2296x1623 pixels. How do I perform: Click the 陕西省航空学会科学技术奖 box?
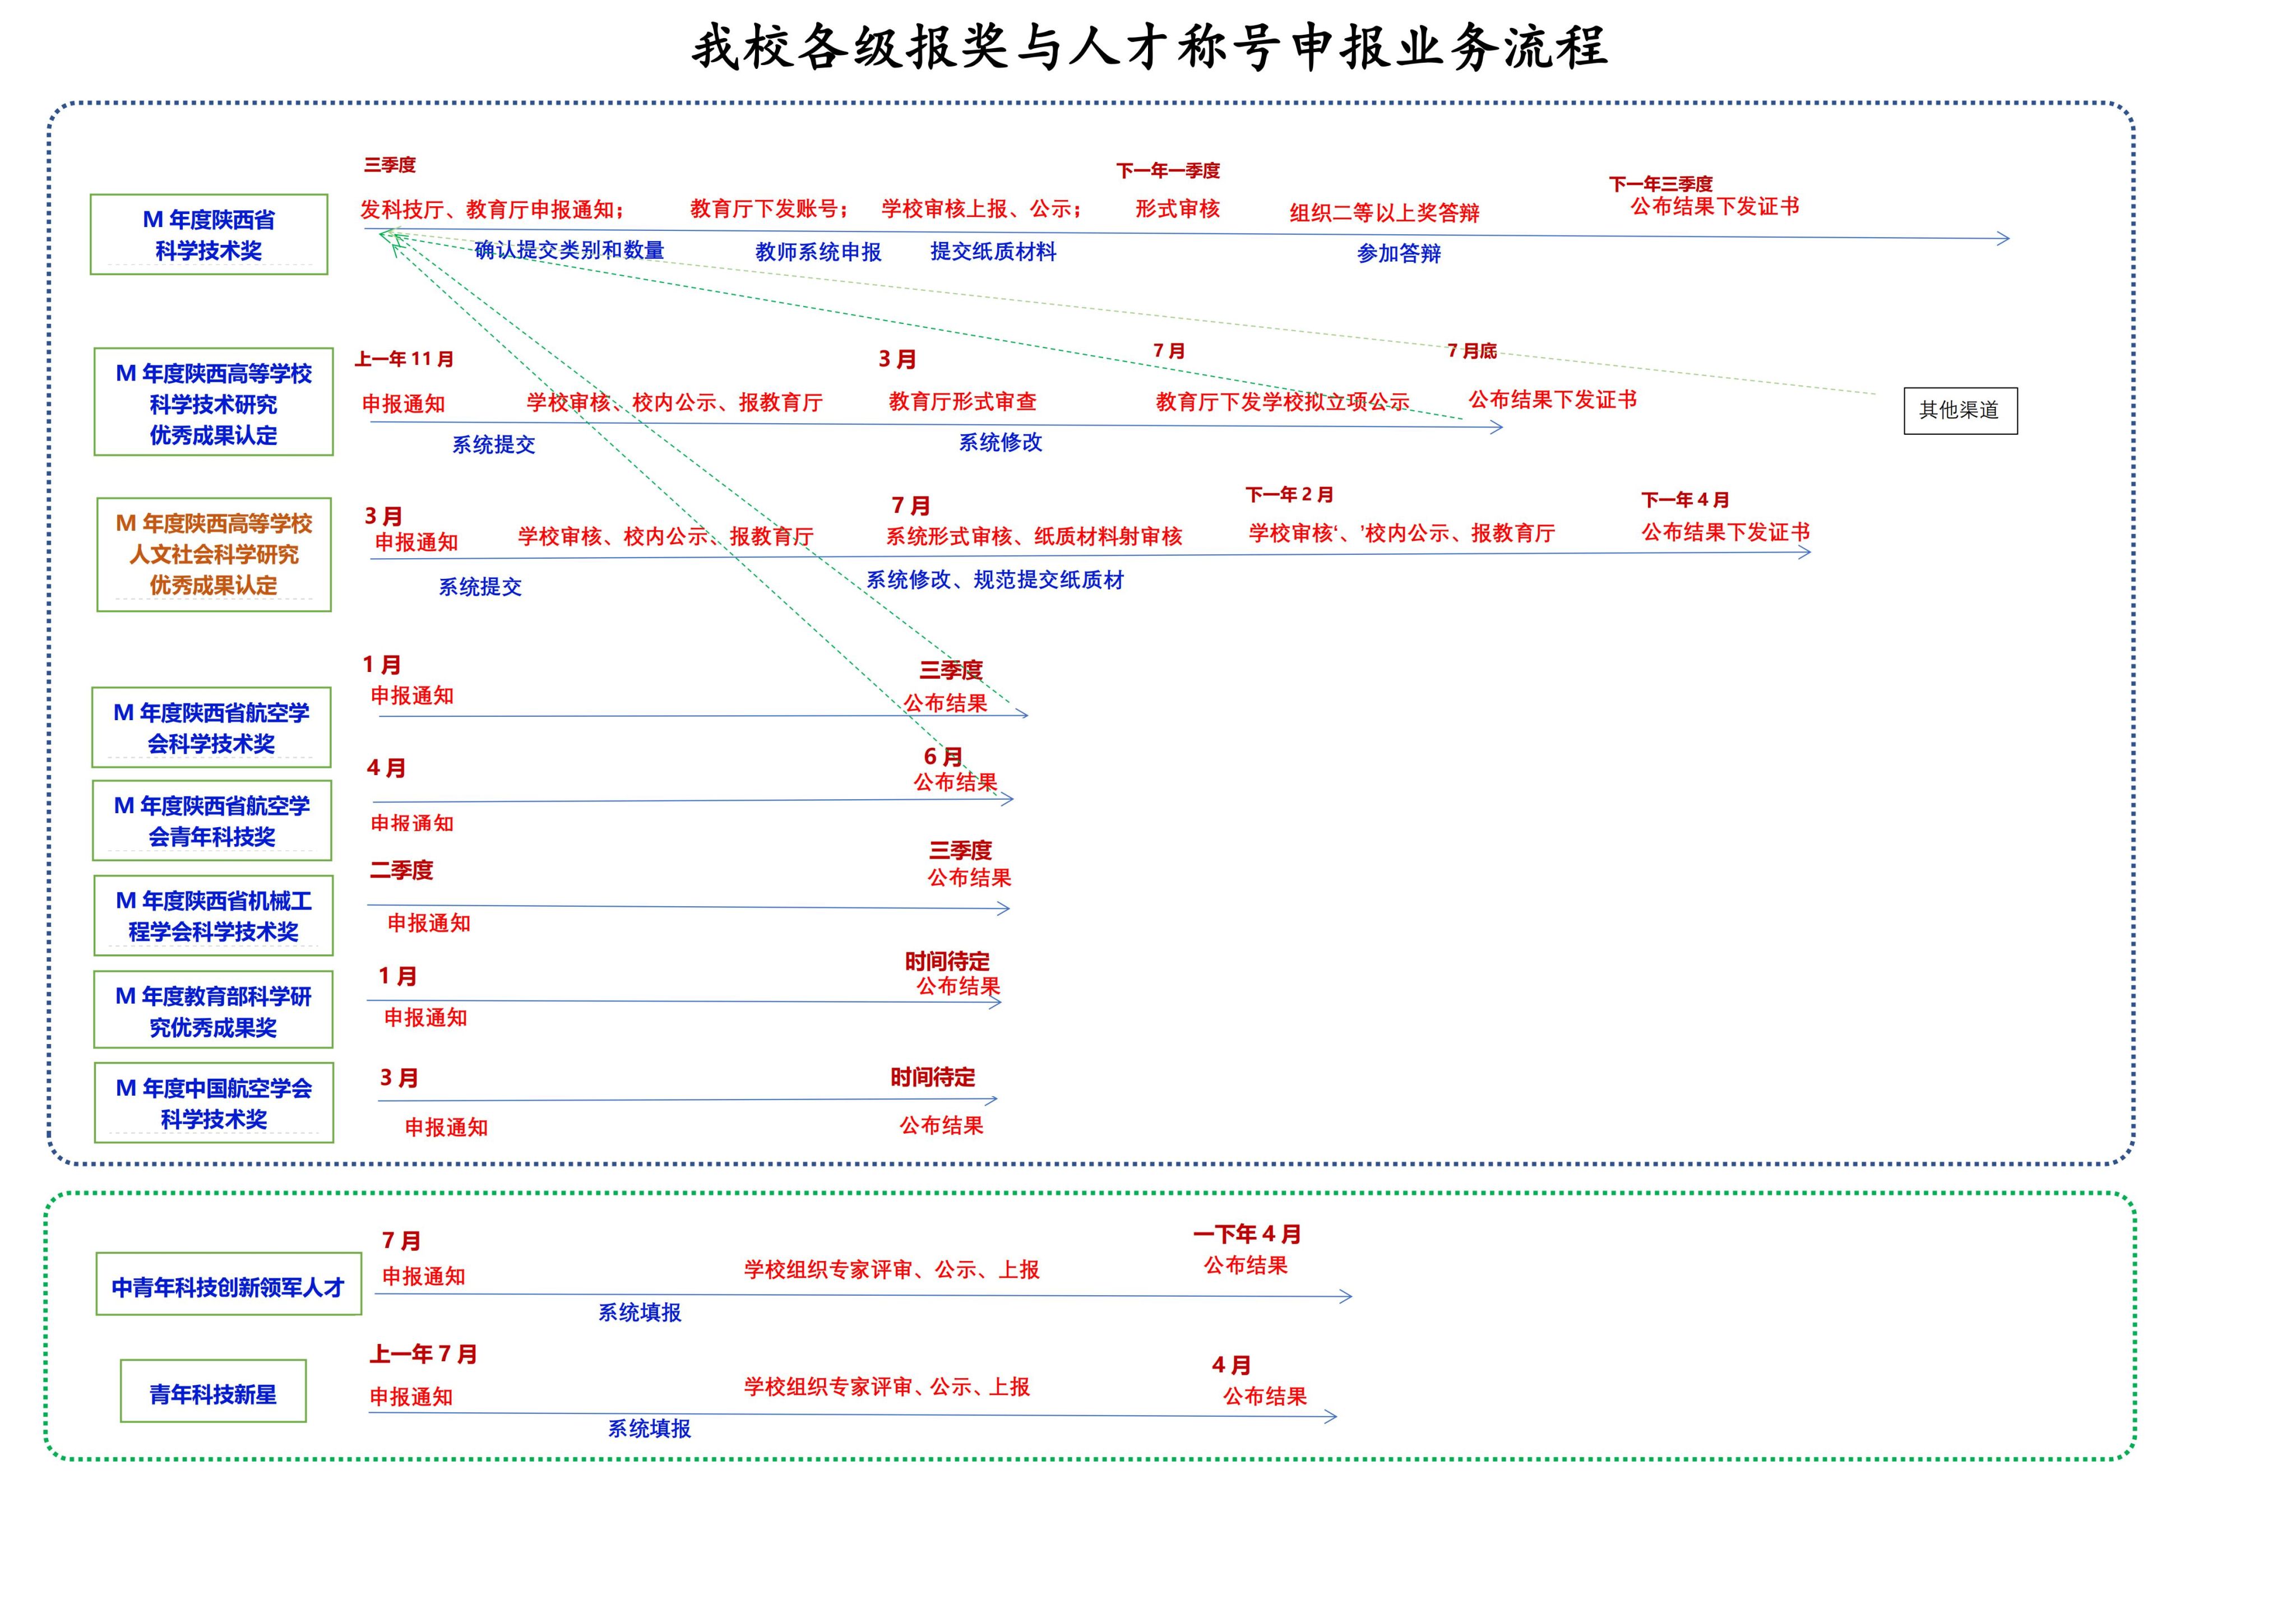coord(211,727)
